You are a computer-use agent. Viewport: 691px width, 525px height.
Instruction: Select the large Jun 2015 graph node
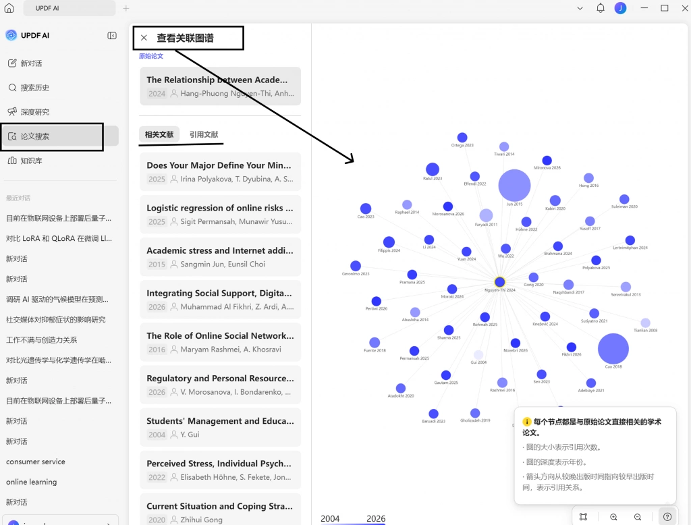[x=514, y=185]
